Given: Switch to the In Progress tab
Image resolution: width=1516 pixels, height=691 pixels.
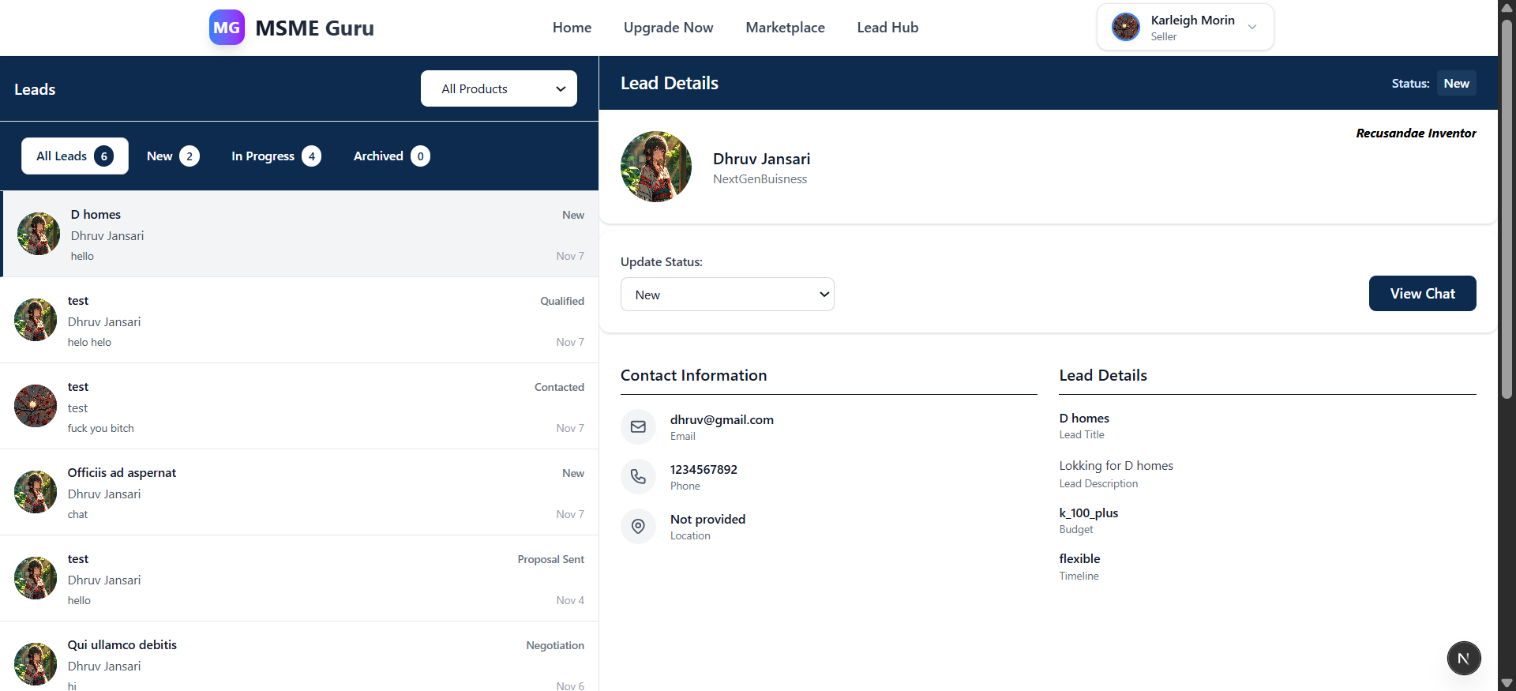Looking at the screenshot, I should pyautogui.click(x=275, y=156).
